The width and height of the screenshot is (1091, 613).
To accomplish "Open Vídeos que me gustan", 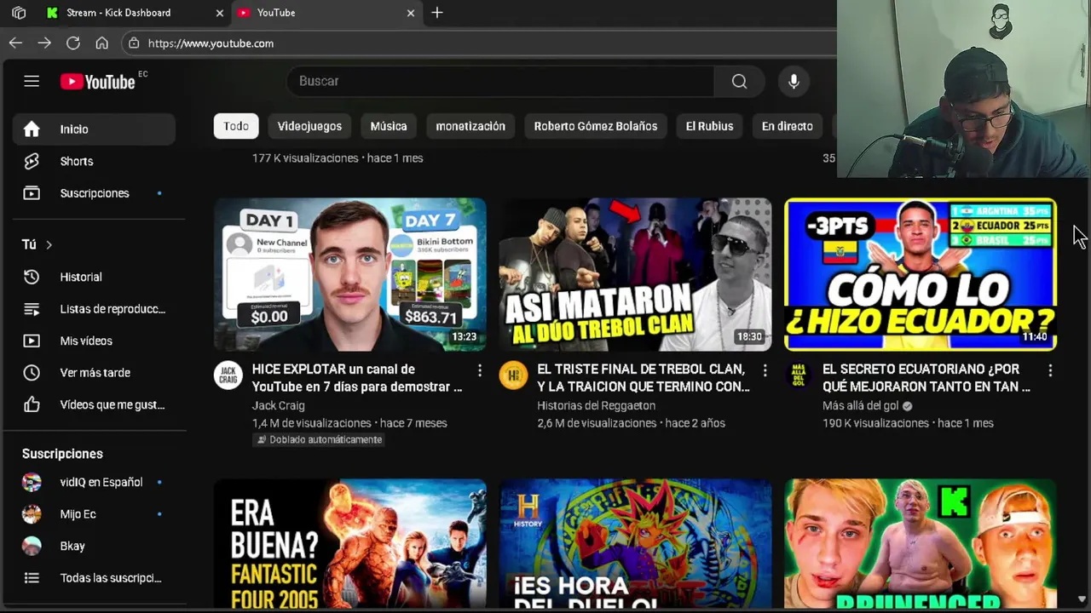I will pos(94,404).
